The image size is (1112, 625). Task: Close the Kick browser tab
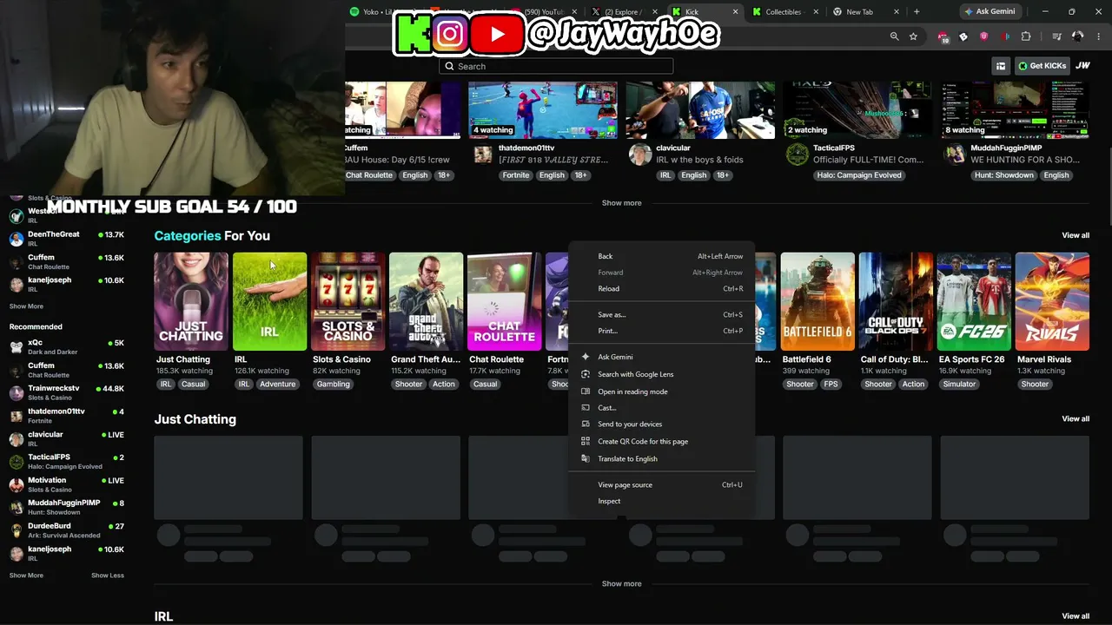(x=736, y=12)
